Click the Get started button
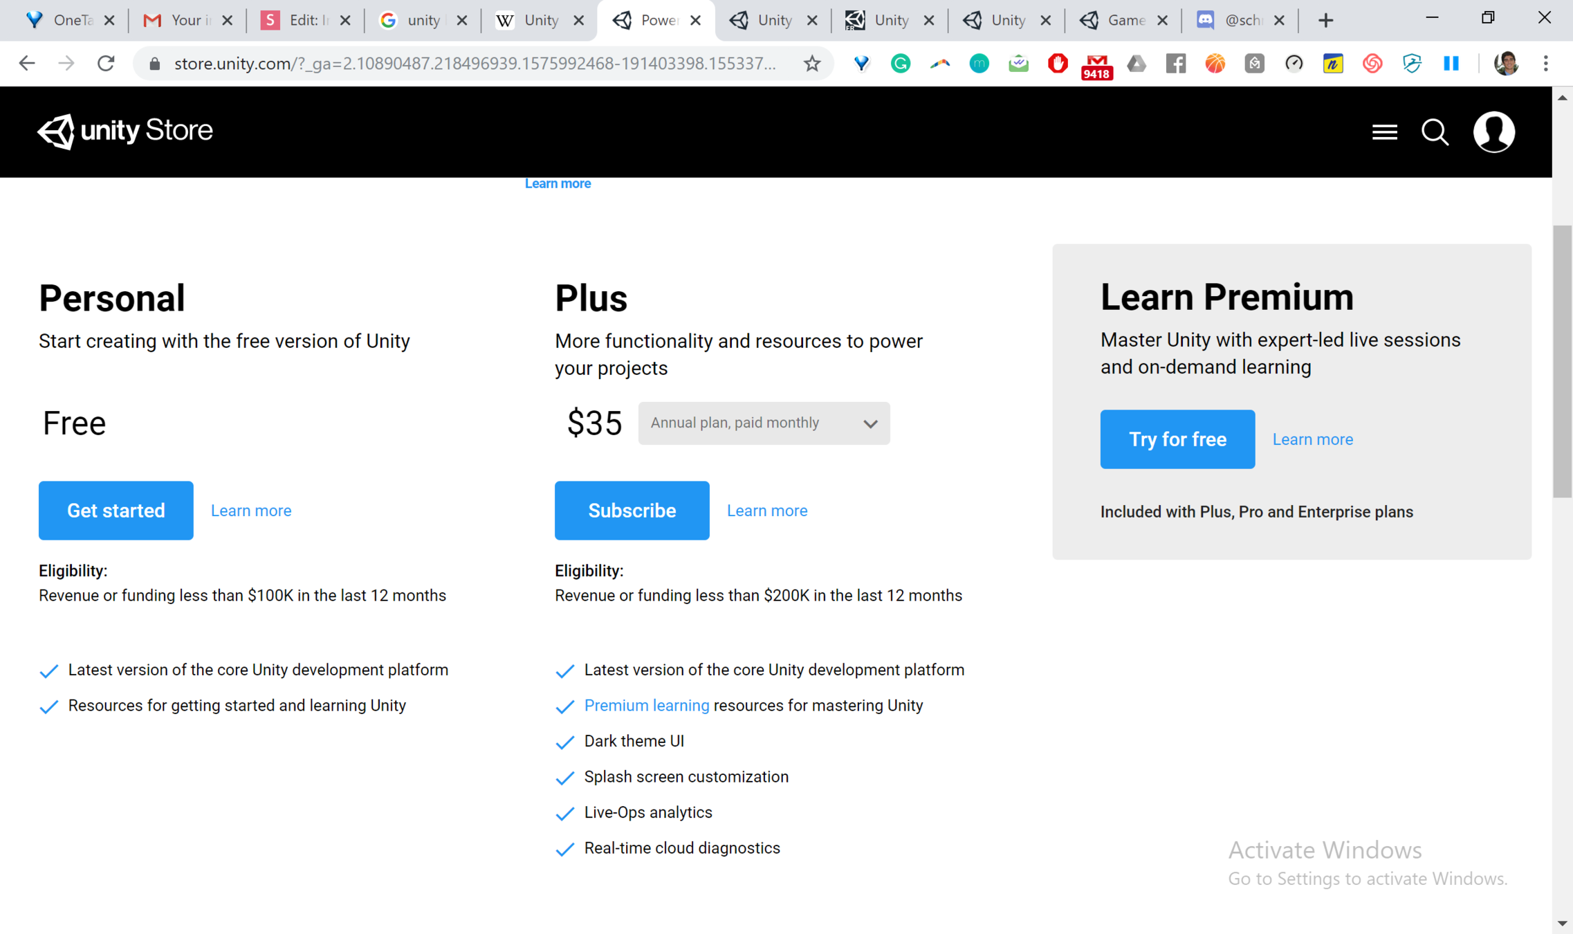Image resolution: width=1573 pixels, height=934 pixels. pyautogui.click(x=116, y=511)
